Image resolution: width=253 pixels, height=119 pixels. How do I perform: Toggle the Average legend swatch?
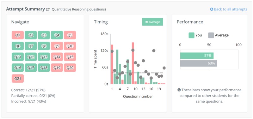pyautogui.click(x=211, y=35)
